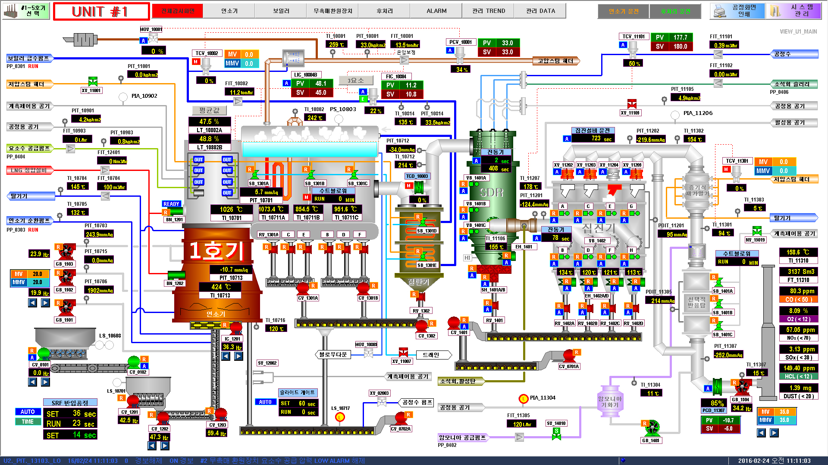Go to the 후처리 tab

[x=384, y=11]
